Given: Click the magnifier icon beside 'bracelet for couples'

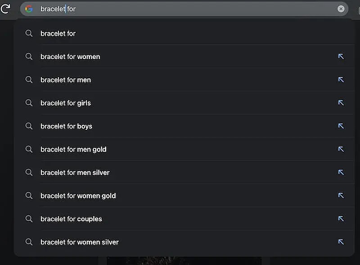Looking at the screenshot, I should click(x=29, y=219).
